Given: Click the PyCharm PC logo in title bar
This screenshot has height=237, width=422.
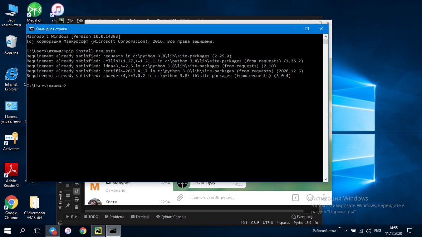Looking at the screenshot, I should [61, 20].
